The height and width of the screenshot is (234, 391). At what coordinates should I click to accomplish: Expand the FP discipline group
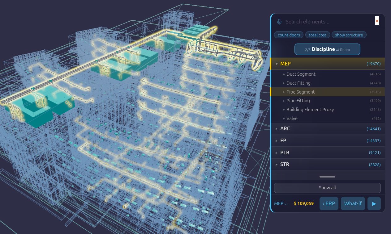tap(277, 140)
